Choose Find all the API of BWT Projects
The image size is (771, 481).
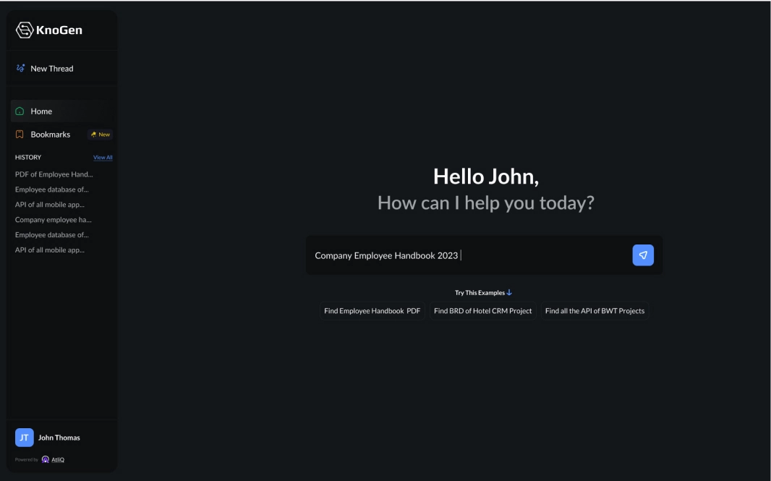click(x=595, y=311)
